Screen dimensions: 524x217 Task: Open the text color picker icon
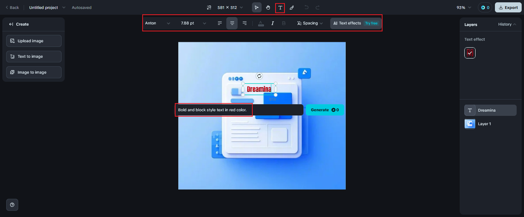(x=261, y=23)
